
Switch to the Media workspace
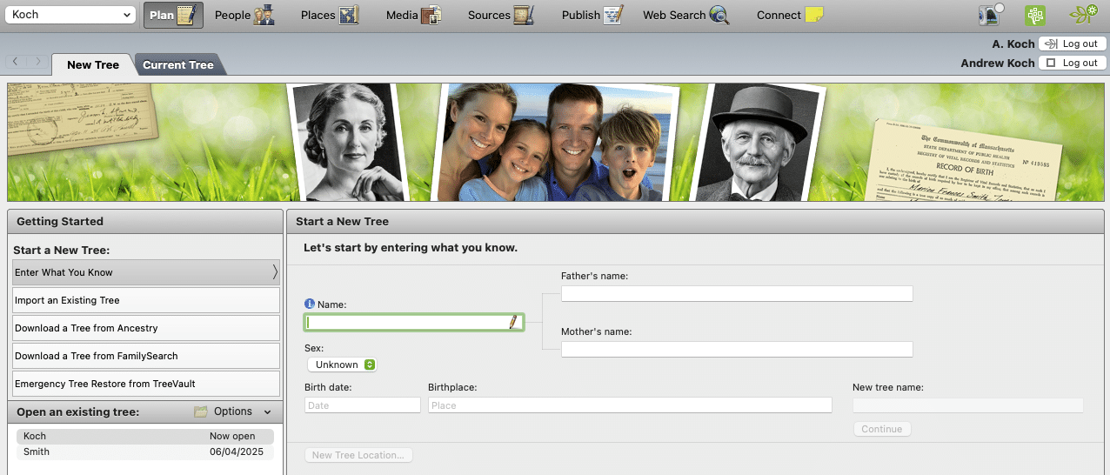tap(413, 15)
